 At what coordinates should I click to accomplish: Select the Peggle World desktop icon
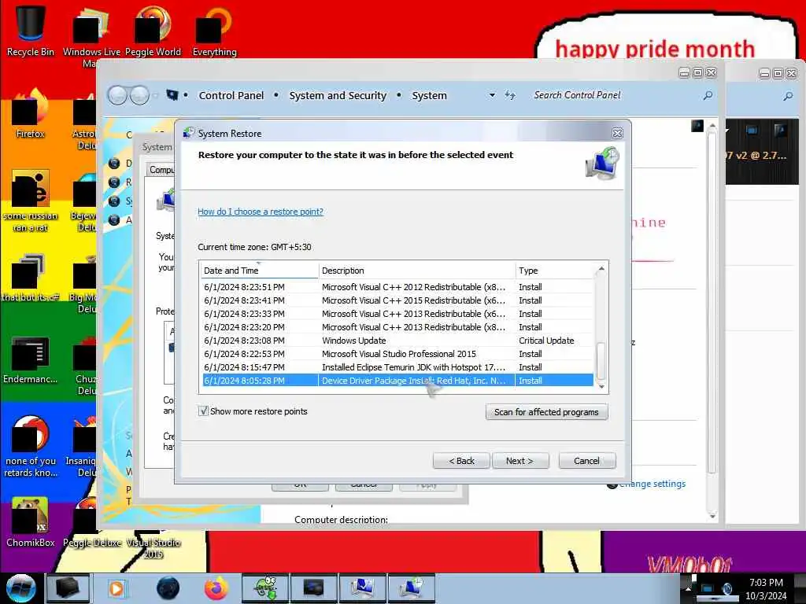click(x=153, y=31)
